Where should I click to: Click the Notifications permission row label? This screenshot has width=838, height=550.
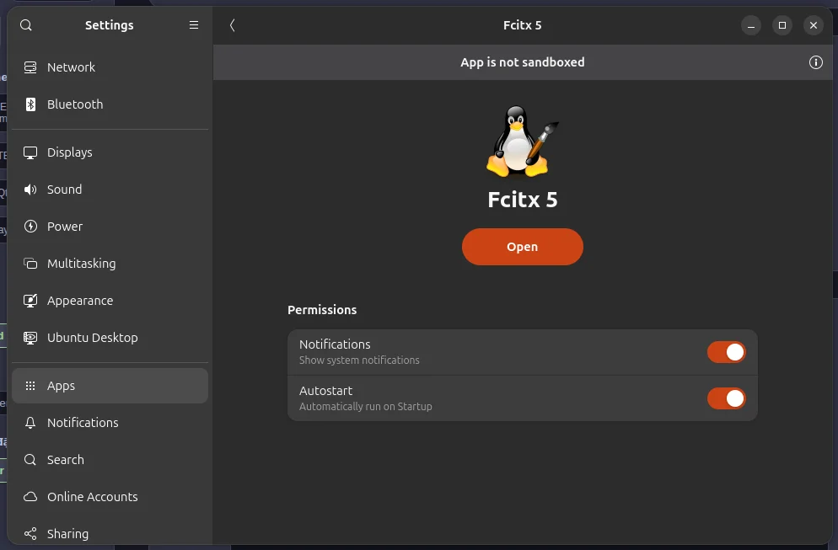coord(335,344)
